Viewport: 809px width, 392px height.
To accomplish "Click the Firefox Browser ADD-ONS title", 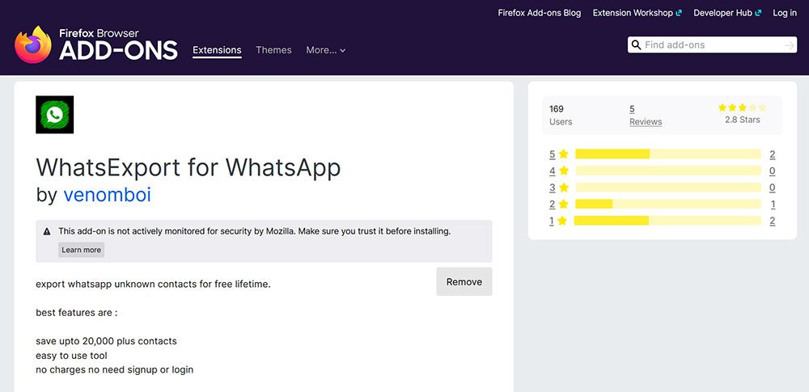I will coord(118,44).
